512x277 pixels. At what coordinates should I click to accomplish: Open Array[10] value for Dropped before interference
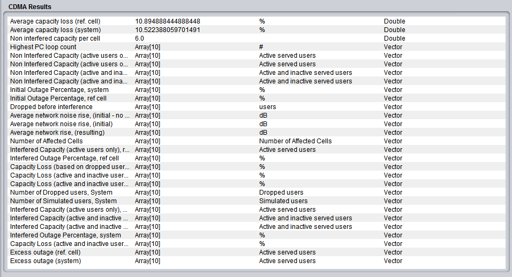148,107
